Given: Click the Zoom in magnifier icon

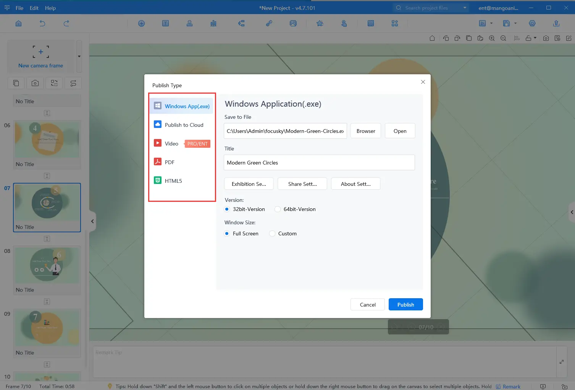Looking at the screenshot, I should (x=492, y=38).
